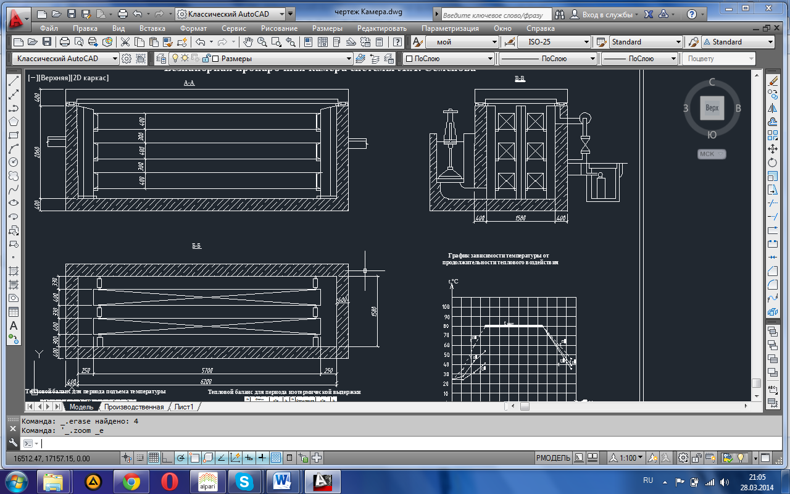This screenshot has height=494, width=790.
Task: Click the Zoom Previous icon
Action: coord(291,42)
